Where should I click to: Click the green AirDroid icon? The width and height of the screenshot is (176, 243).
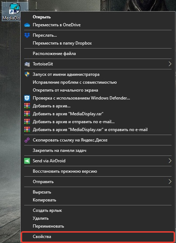[x=27, y=161]
